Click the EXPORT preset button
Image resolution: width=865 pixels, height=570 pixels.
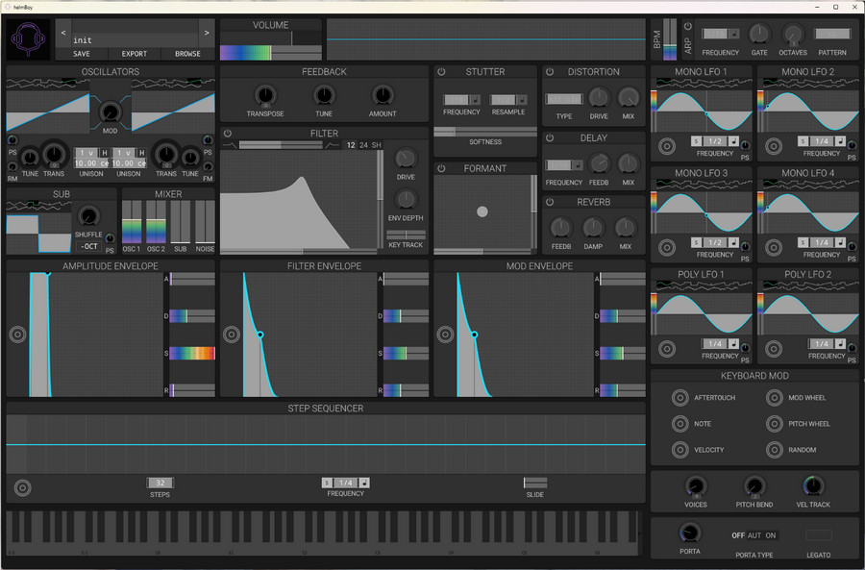[134, 54]
